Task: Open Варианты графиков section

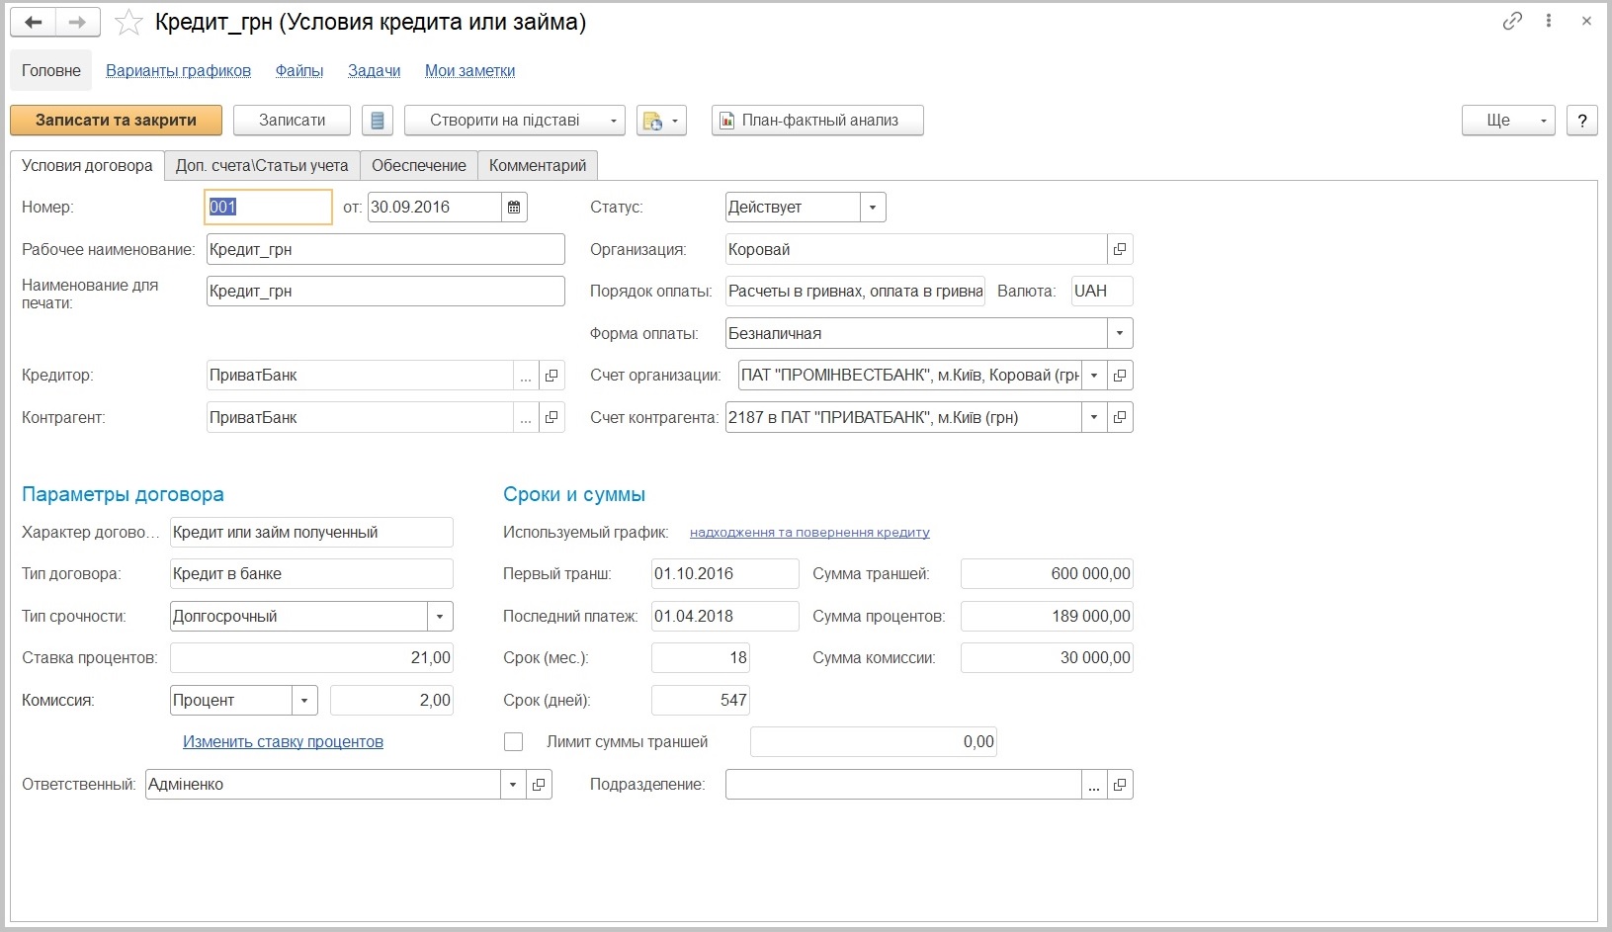Action: click(178, 71)
